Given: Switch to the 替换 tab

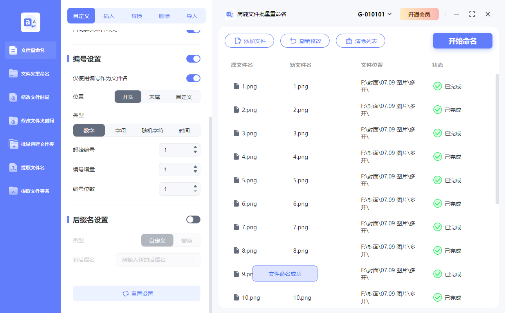Looking at the screenshot, I should pyautogui.click(x=137, y=16).
